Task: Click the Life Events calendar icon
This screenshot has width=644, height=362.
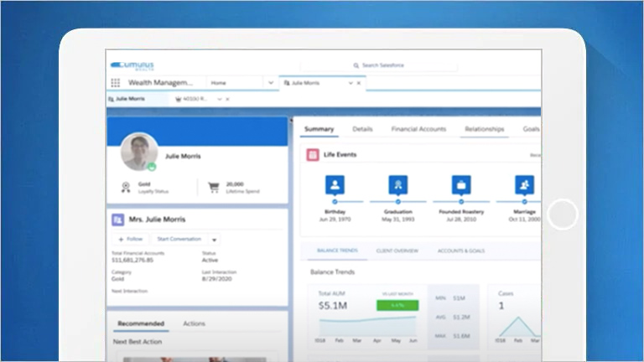Action: (312, 155)
